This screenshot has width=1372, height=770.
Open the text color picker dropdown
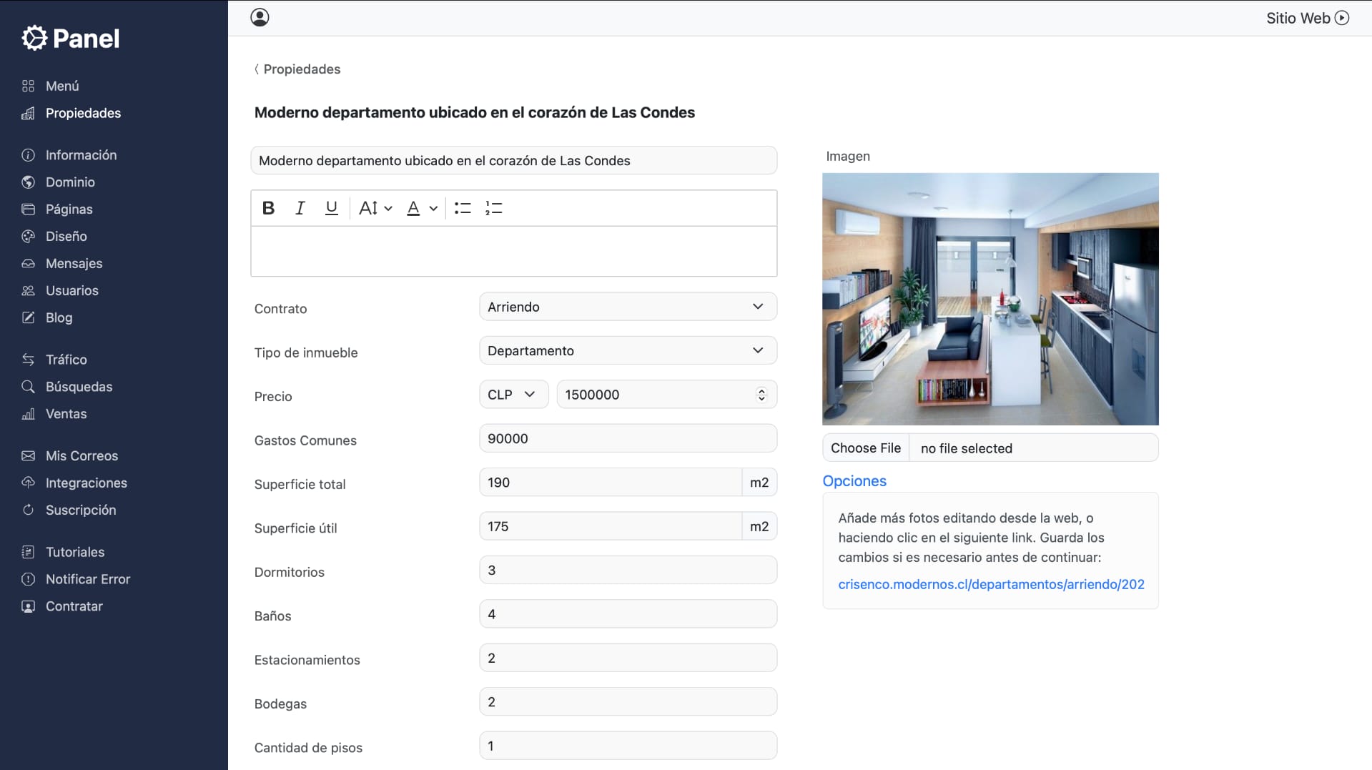pos(422,208)
